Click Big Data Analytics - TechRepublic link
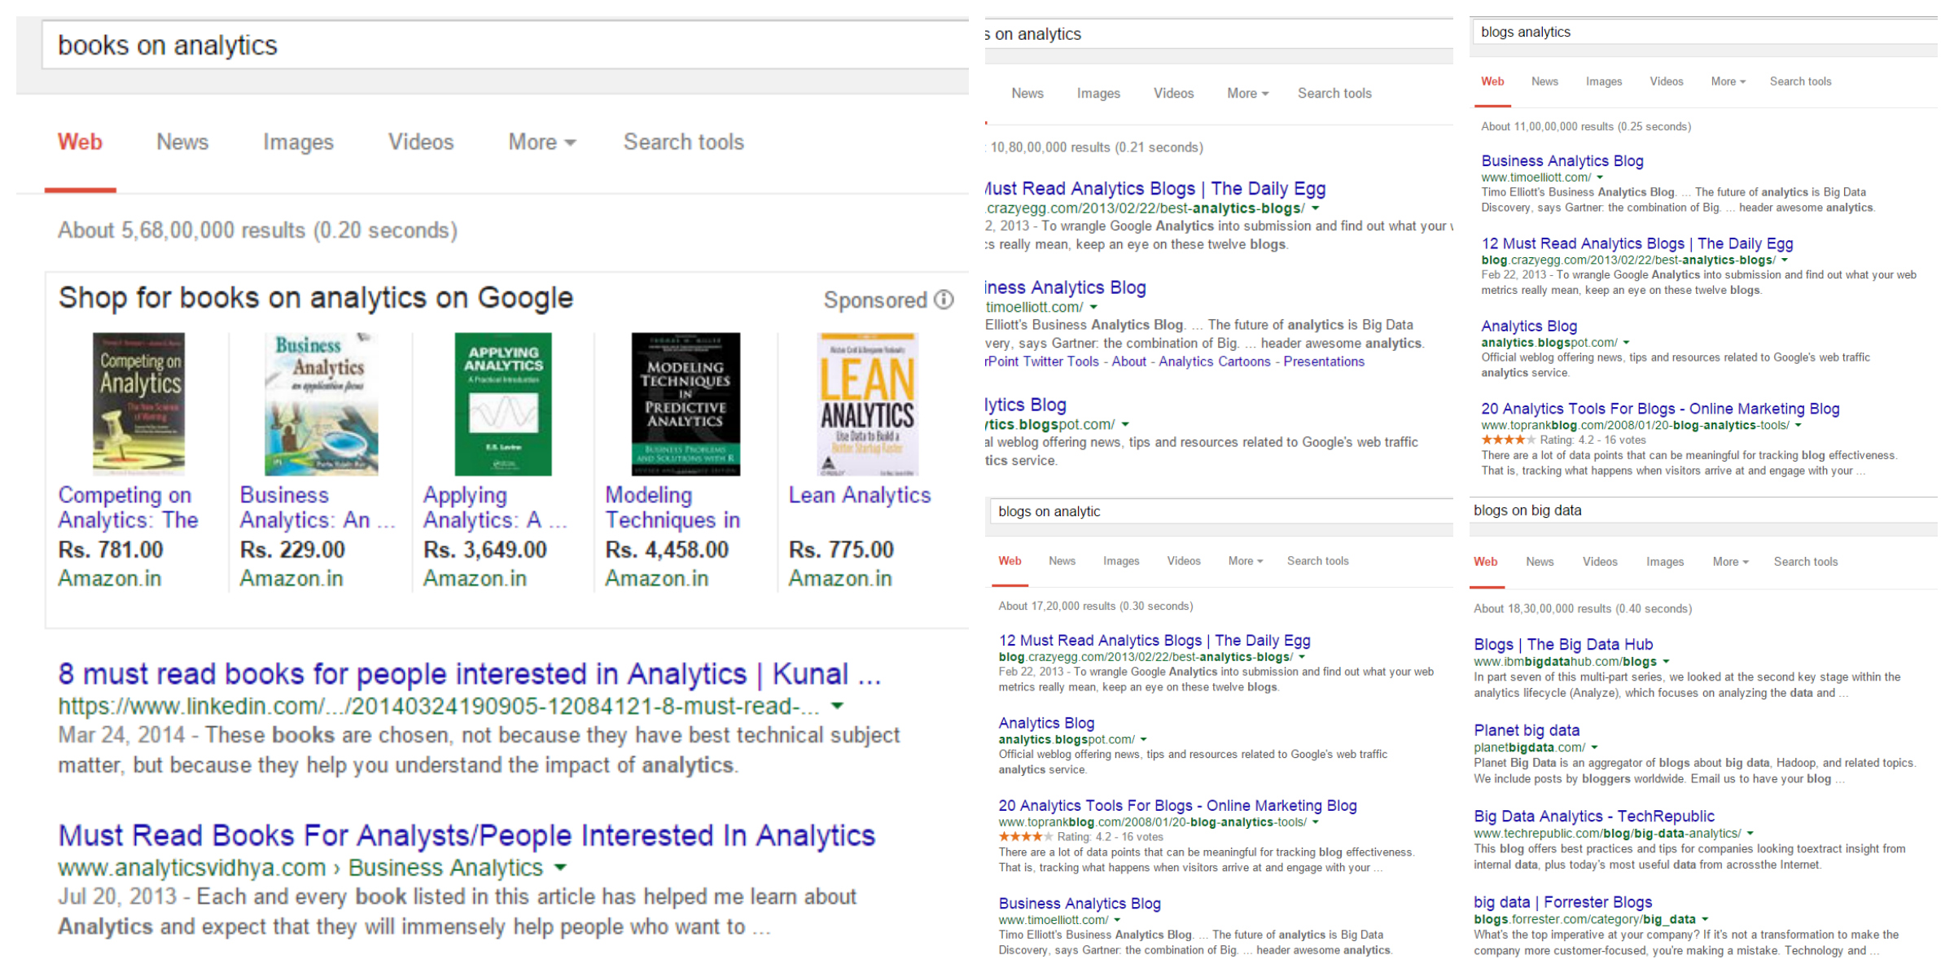Image resolution: width=1954 pixels, height=977 pixels. (1593, 816)
